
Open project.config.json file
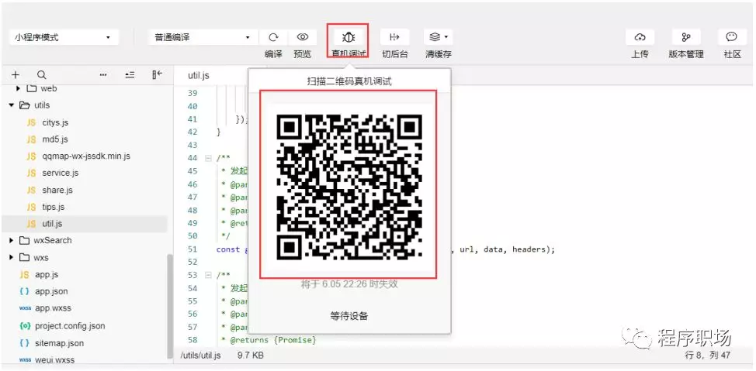pos(70,326)
